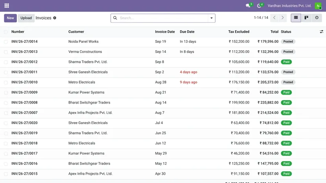Open invoice INV/26-27/0014
Image resolution: width=326 pixels, height=183 pixels.
(x=24, y=42)
